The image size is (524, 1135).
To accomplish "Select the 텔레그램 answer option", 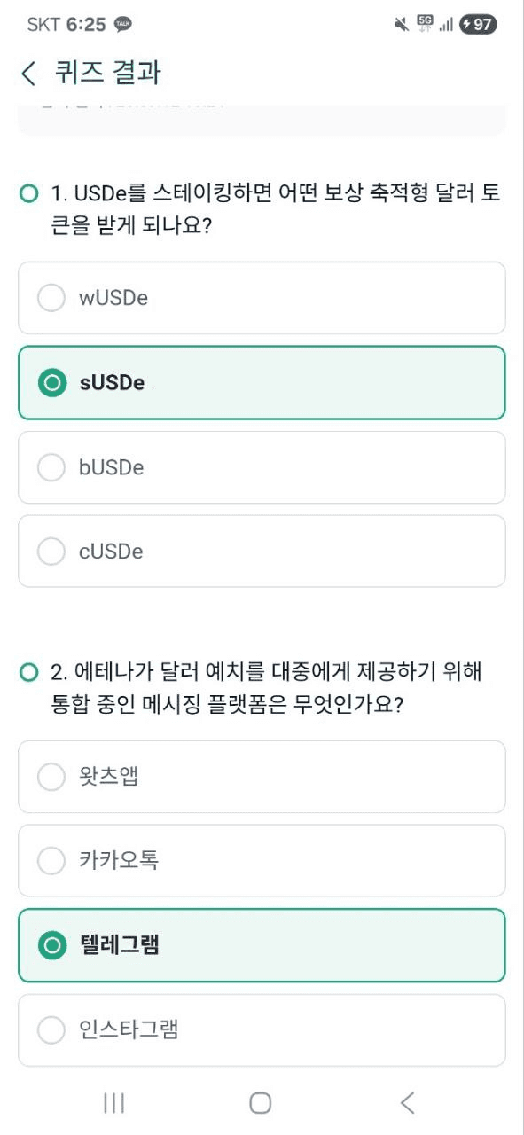I will tap(262, 945).
